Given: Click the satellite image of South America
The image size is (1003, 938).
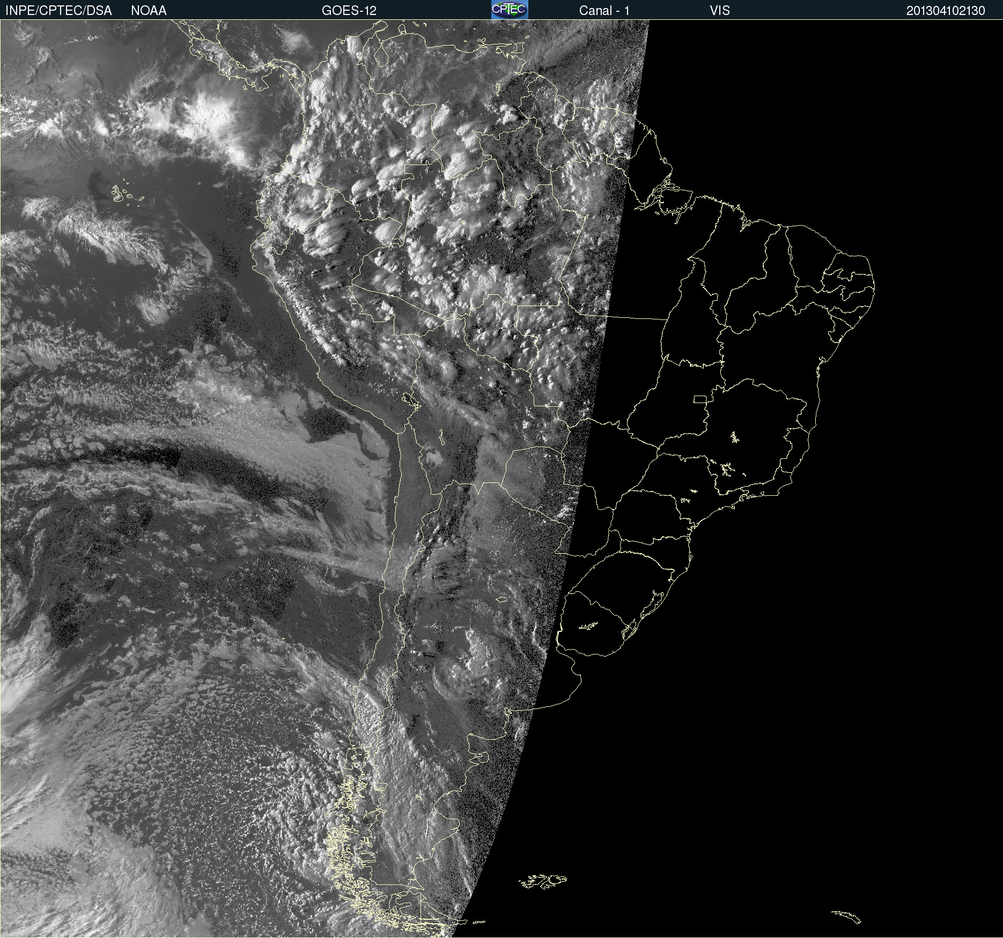Looking at the screenshot, I should (501, 479).
